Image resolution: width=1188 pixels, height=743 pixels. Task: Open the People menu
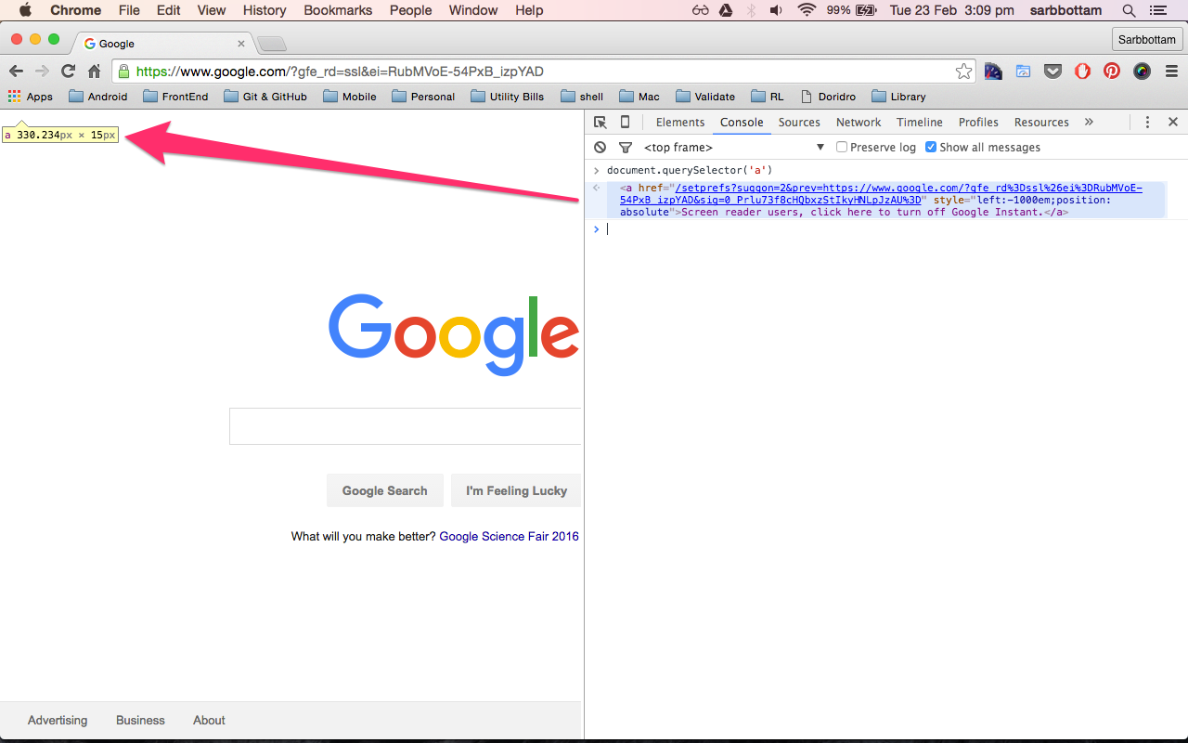[x=410, y=10]
